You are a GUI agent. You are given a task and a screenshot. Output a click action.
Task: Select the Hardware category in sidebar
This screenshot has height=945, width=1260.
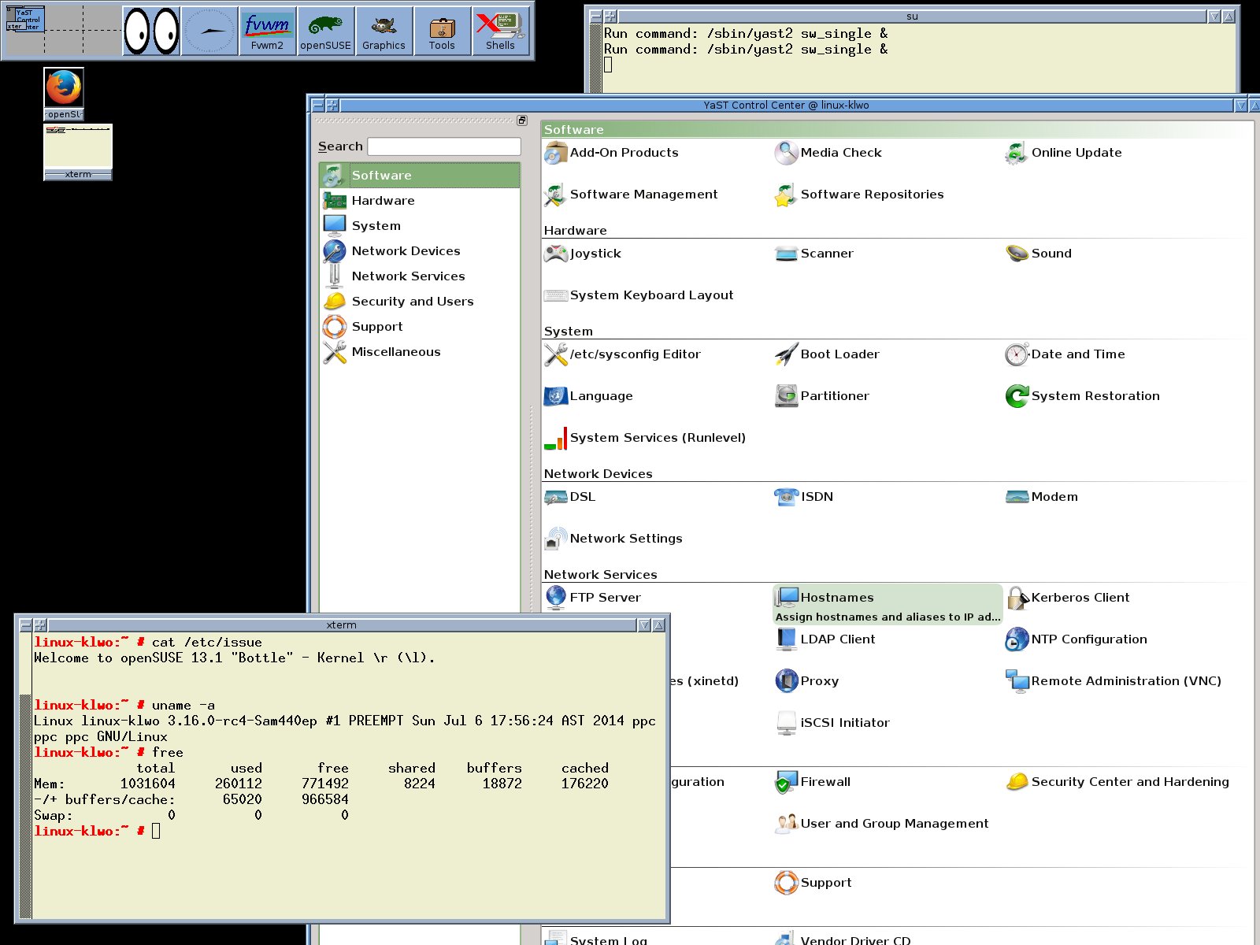pos(383,201)
